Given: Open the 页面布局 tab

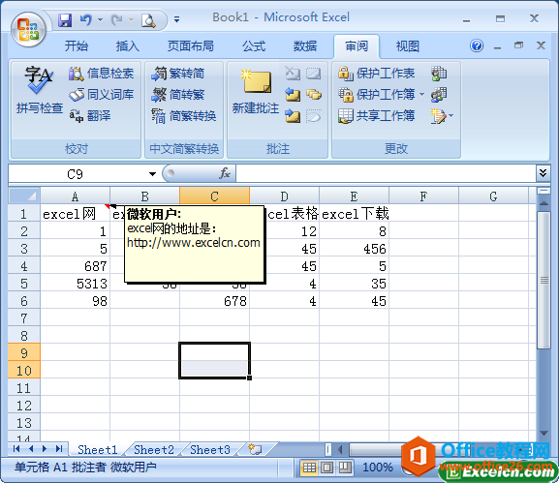Looking at the screenshot, I should (191, 45).
